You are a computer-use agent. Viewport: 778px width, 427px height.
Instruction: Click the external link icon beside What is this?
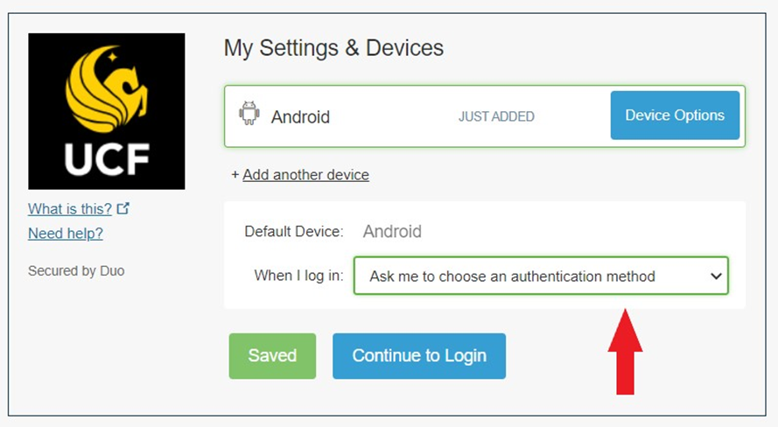[123, 208]
